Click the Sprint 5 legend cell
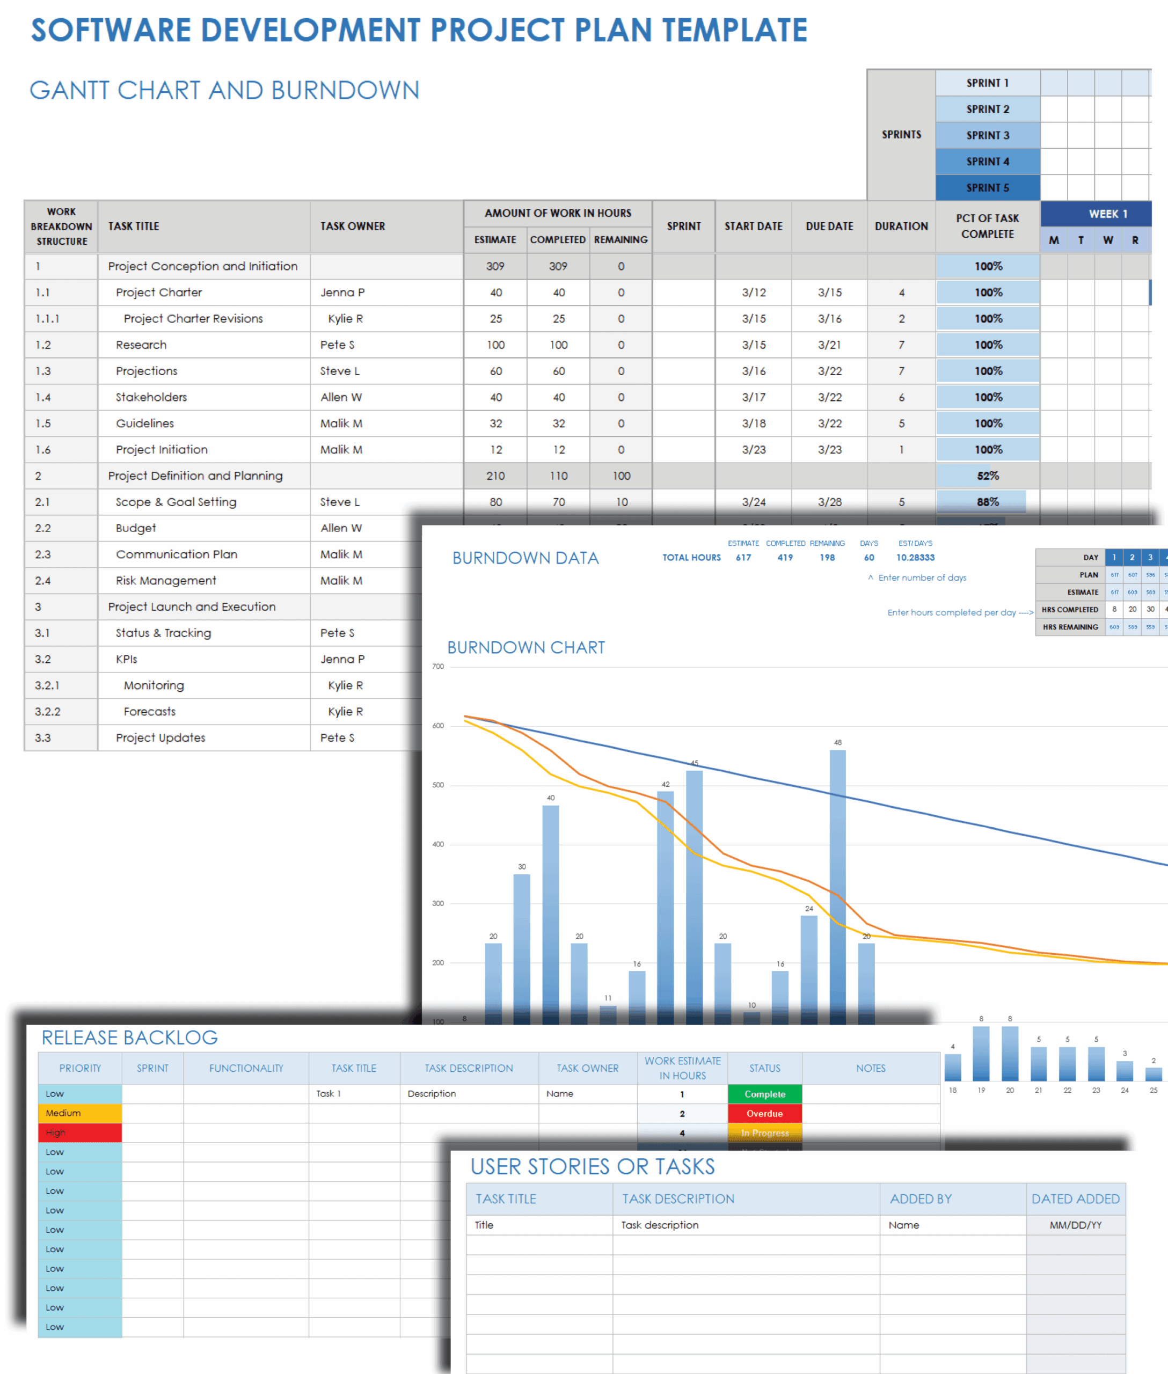This screenshot has height=1374, width=1168. (987, 187)
